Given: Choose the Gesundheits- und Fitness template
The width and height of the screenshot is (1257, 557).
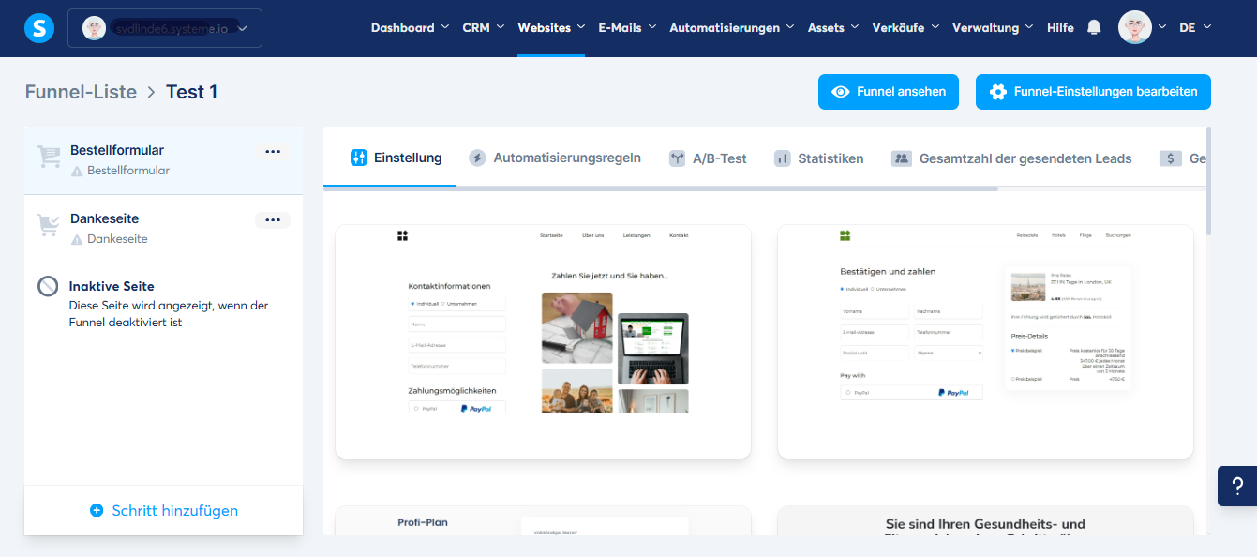Looking at the screenshot, I should 985,521.
